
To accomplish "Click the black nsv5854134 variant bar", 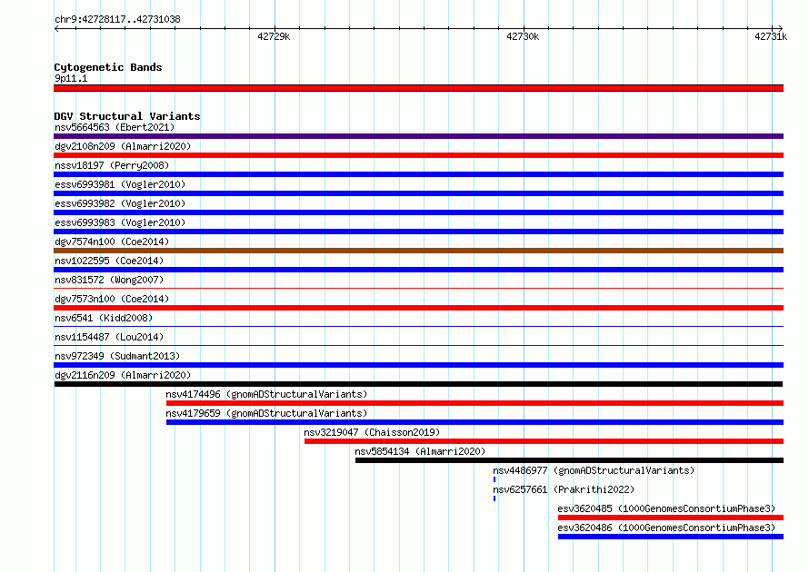I will [569, 460].
